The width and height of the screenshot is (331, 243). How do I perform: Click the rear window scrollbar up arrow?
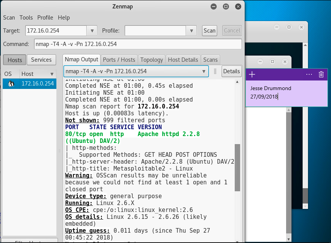[x=305, y=45]
